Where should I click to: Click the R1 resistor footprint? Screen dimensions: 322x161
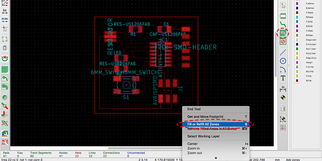[x=136, y=30]
